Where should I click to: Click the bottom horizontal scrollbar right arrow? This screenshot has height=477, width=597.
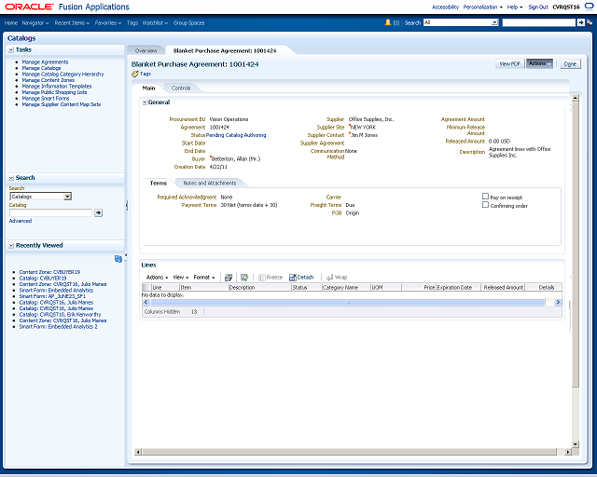click(x=568, y=452)
